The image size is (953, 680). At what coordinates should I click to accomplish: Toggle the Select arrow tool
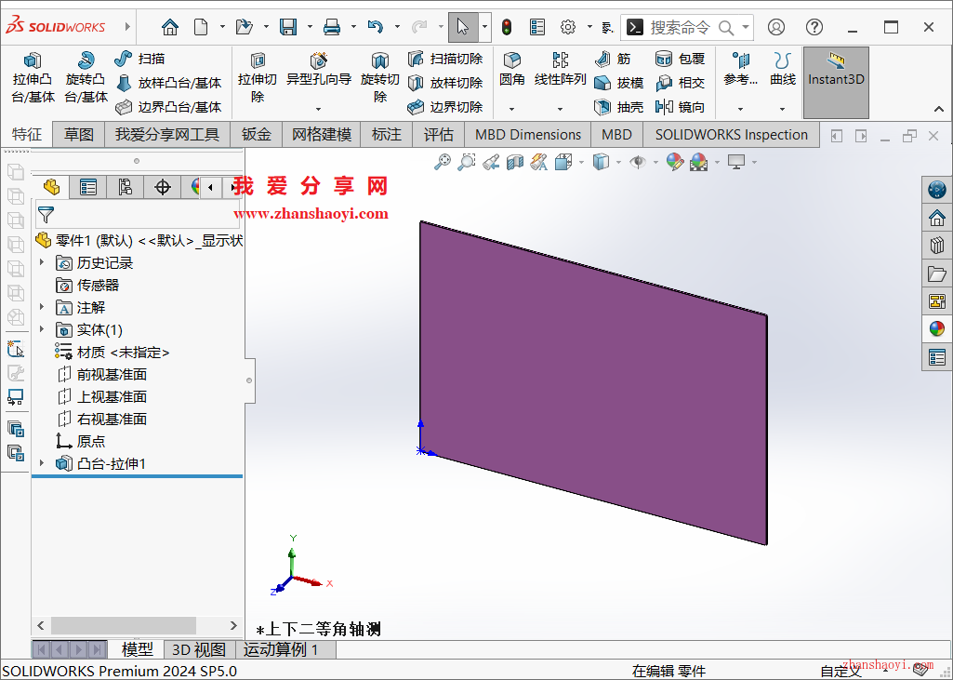(463, 27)
